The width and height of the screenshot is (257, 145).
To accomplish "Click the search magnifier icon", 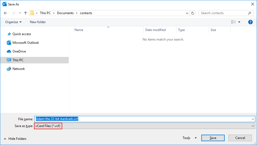I will [249, 13].
